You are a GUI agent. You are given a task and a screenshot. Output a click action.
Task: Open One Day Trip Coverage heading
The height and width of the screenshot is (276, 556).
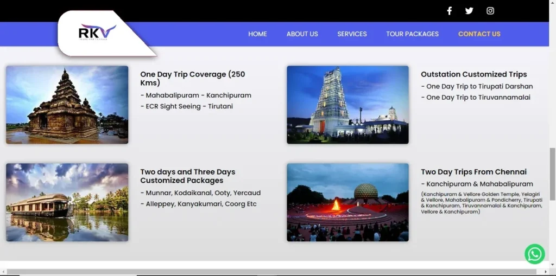pyautogui.click(x=193, y=79)
